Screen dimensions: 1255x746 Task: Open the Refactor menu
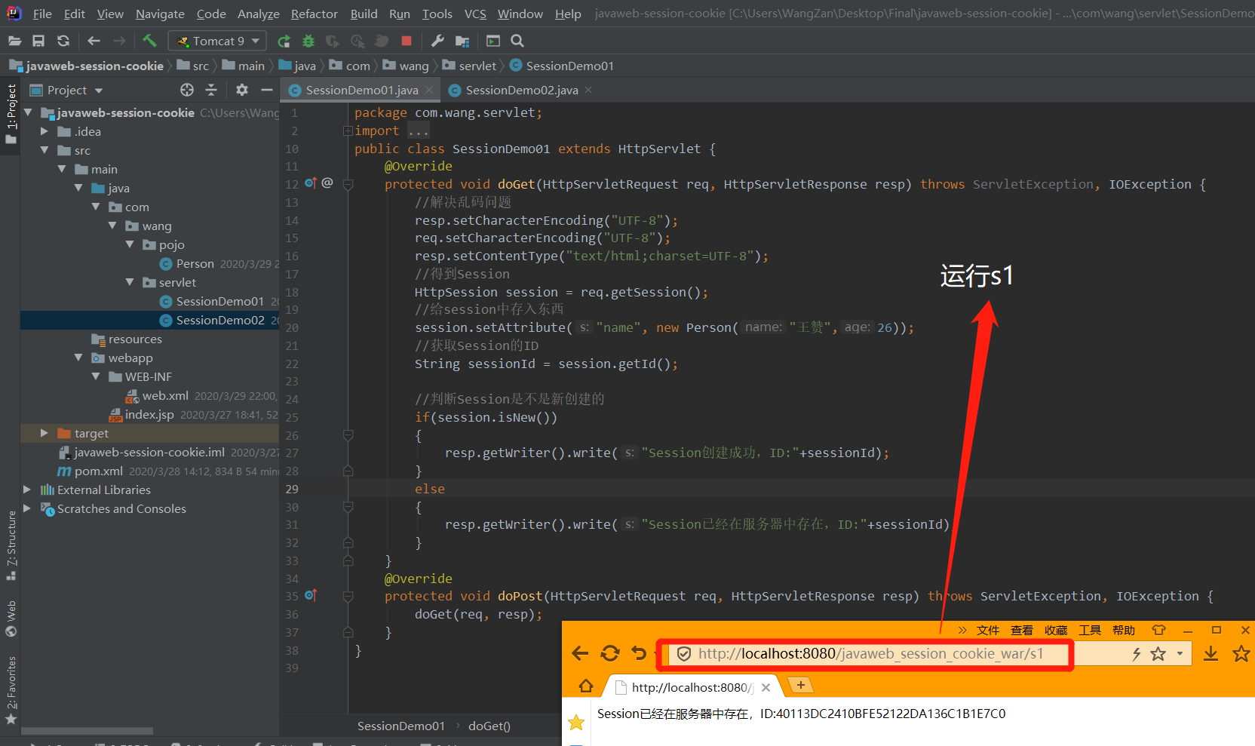314,14
